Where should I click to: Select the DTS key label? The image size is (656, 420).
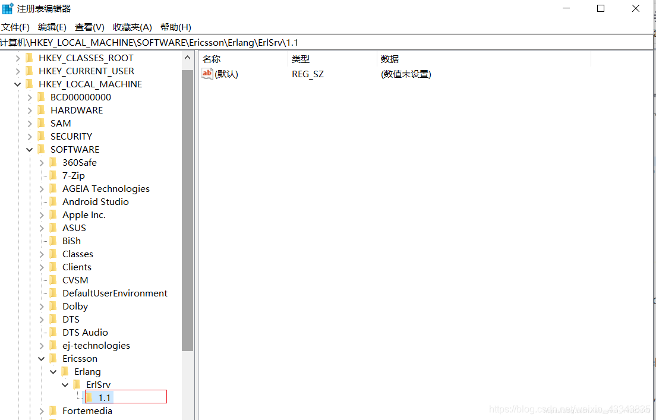coord(71,319)
